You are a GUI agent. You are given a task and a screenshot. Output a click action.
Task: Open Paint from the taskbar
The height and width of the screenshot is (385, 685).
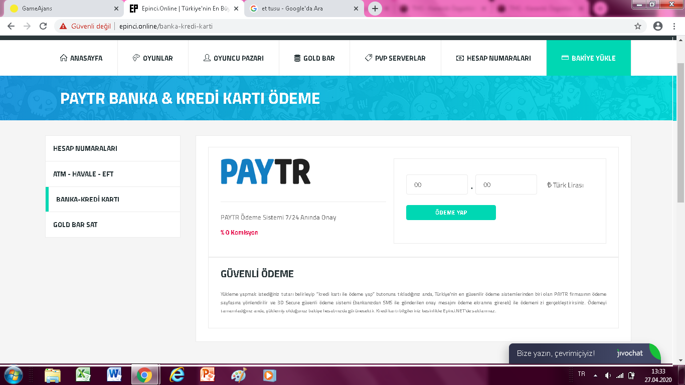pyautogui.click(x=239, y=374)
